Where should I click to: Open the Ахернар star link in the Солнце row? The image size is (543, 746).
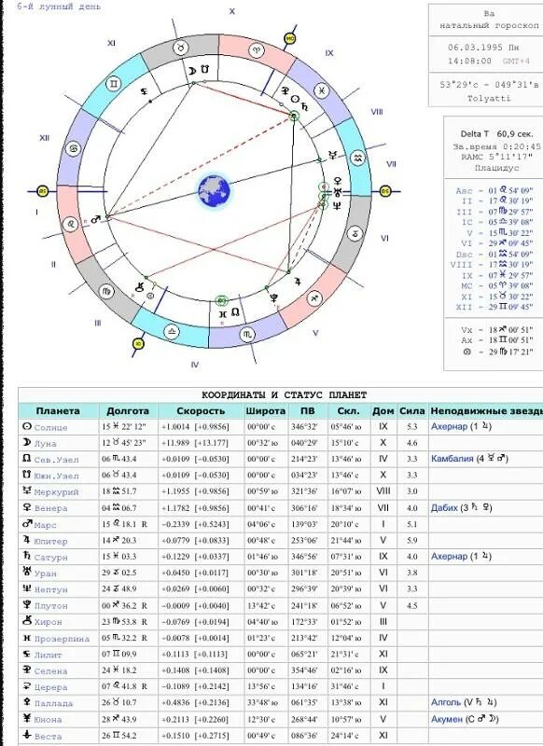(x=449, y=426)
